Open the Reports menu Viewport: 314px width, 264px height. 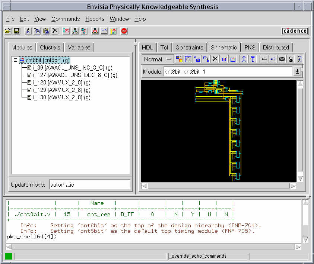95,19
